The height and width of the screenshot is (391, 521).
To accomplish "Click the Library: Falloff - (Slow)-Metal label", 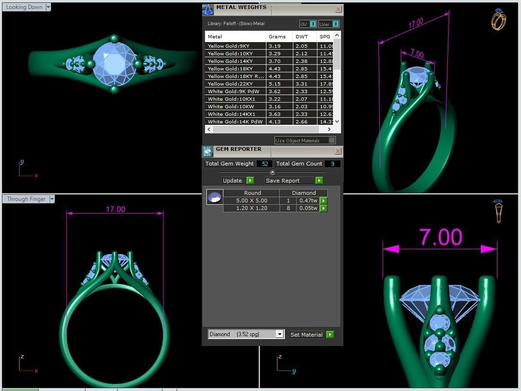I will (236, 24).
